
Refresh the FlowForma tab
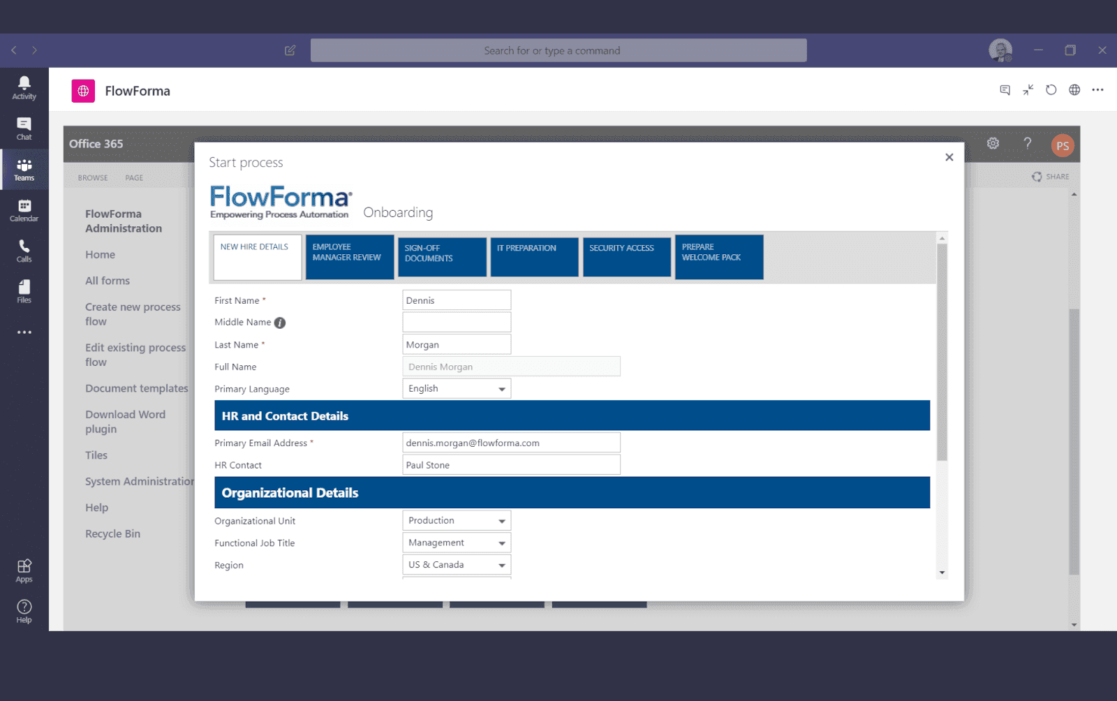pyautogui.click(x=1051, y=90)
